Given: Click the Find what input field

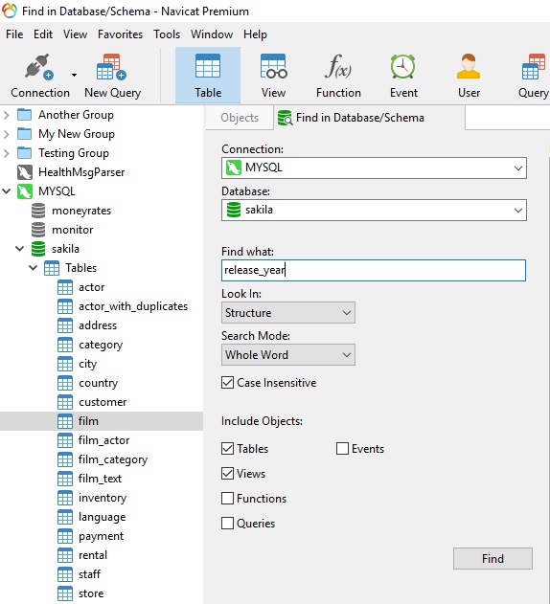Looking at the screenshot, I should pyautogui.click(x=374, y=270).
